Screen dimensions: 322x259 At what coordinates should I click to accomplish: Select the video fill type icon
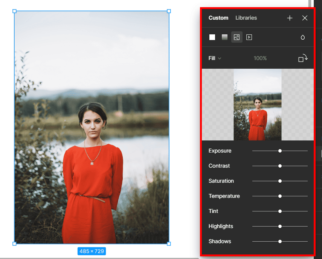click(249, 37)
